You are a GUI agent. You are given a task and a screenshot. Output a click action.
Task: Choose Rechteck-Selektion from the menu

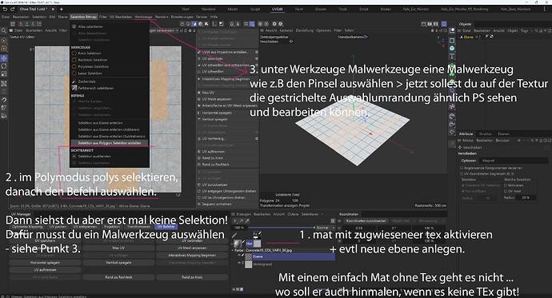[x=93, y=60]
